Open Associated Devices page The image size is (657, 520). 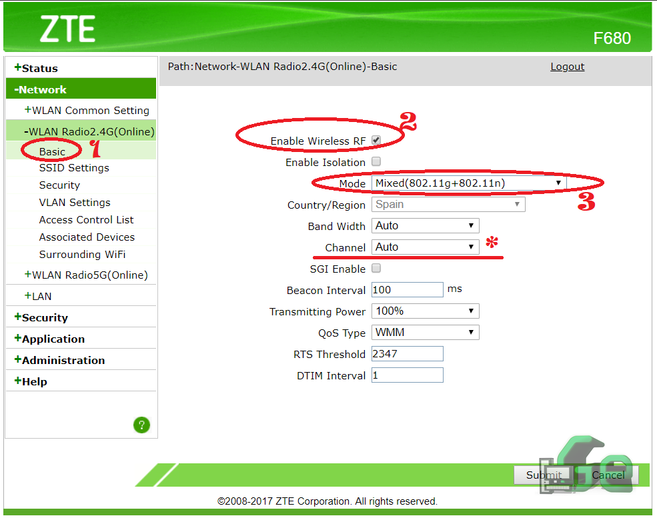coord(87,237)
